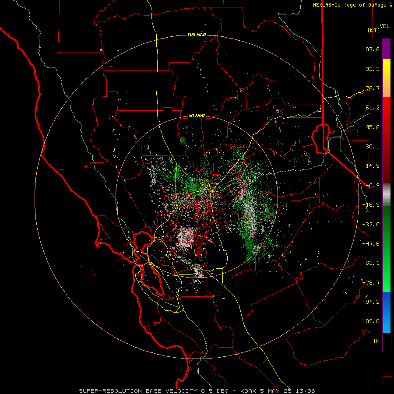Select the -16.5 scale value
The width and height of the screenshot is (394, 394).
coord(371,205)
